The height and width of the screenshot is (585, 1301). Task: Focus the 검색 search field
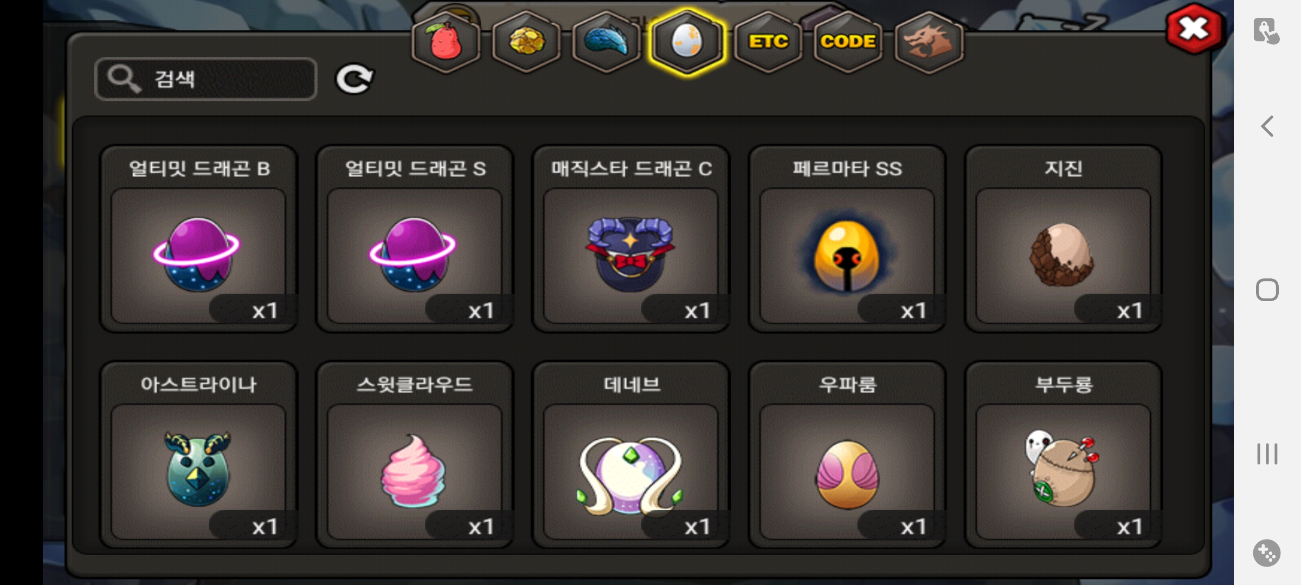tap(205, 79)
